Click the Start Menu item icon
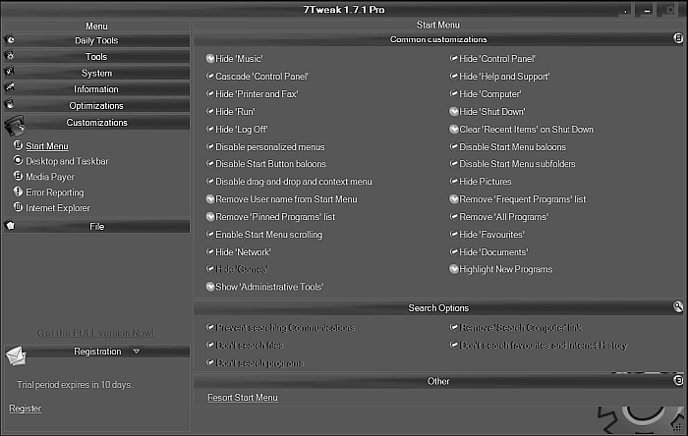Screen dimensions: 688x436 [18, 145]
